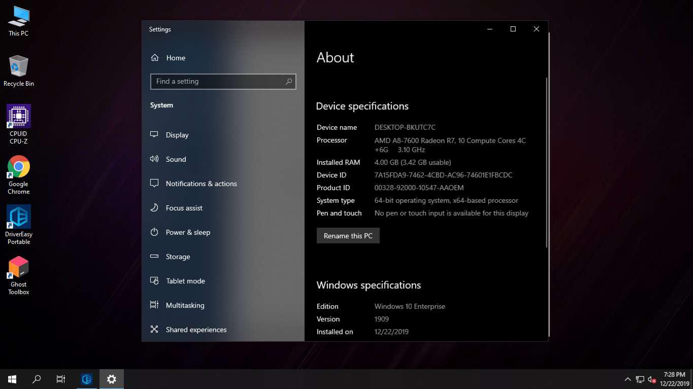693x389 pixels.
Task: Open the Ghost Toolbox desktop shortcut
Action: pos(19,267)
